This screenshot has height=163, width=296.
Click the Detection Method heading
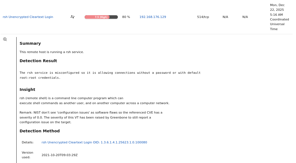point(40,131)
